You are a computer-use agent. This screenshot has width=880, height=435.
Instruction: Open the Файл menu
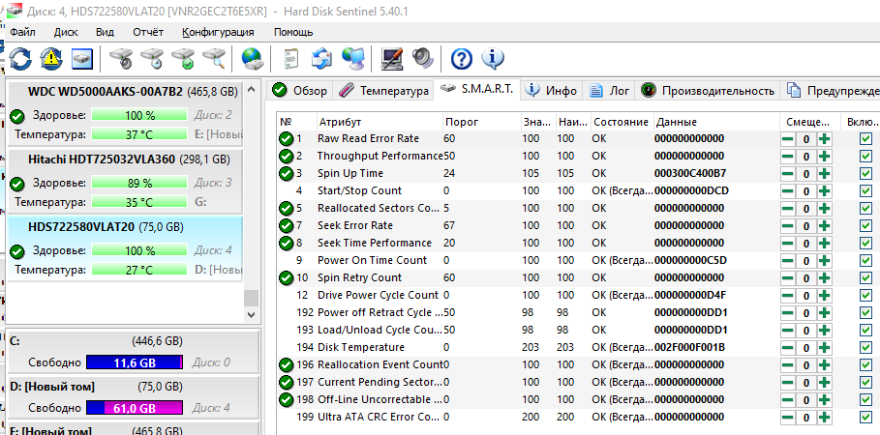(23, 32)
